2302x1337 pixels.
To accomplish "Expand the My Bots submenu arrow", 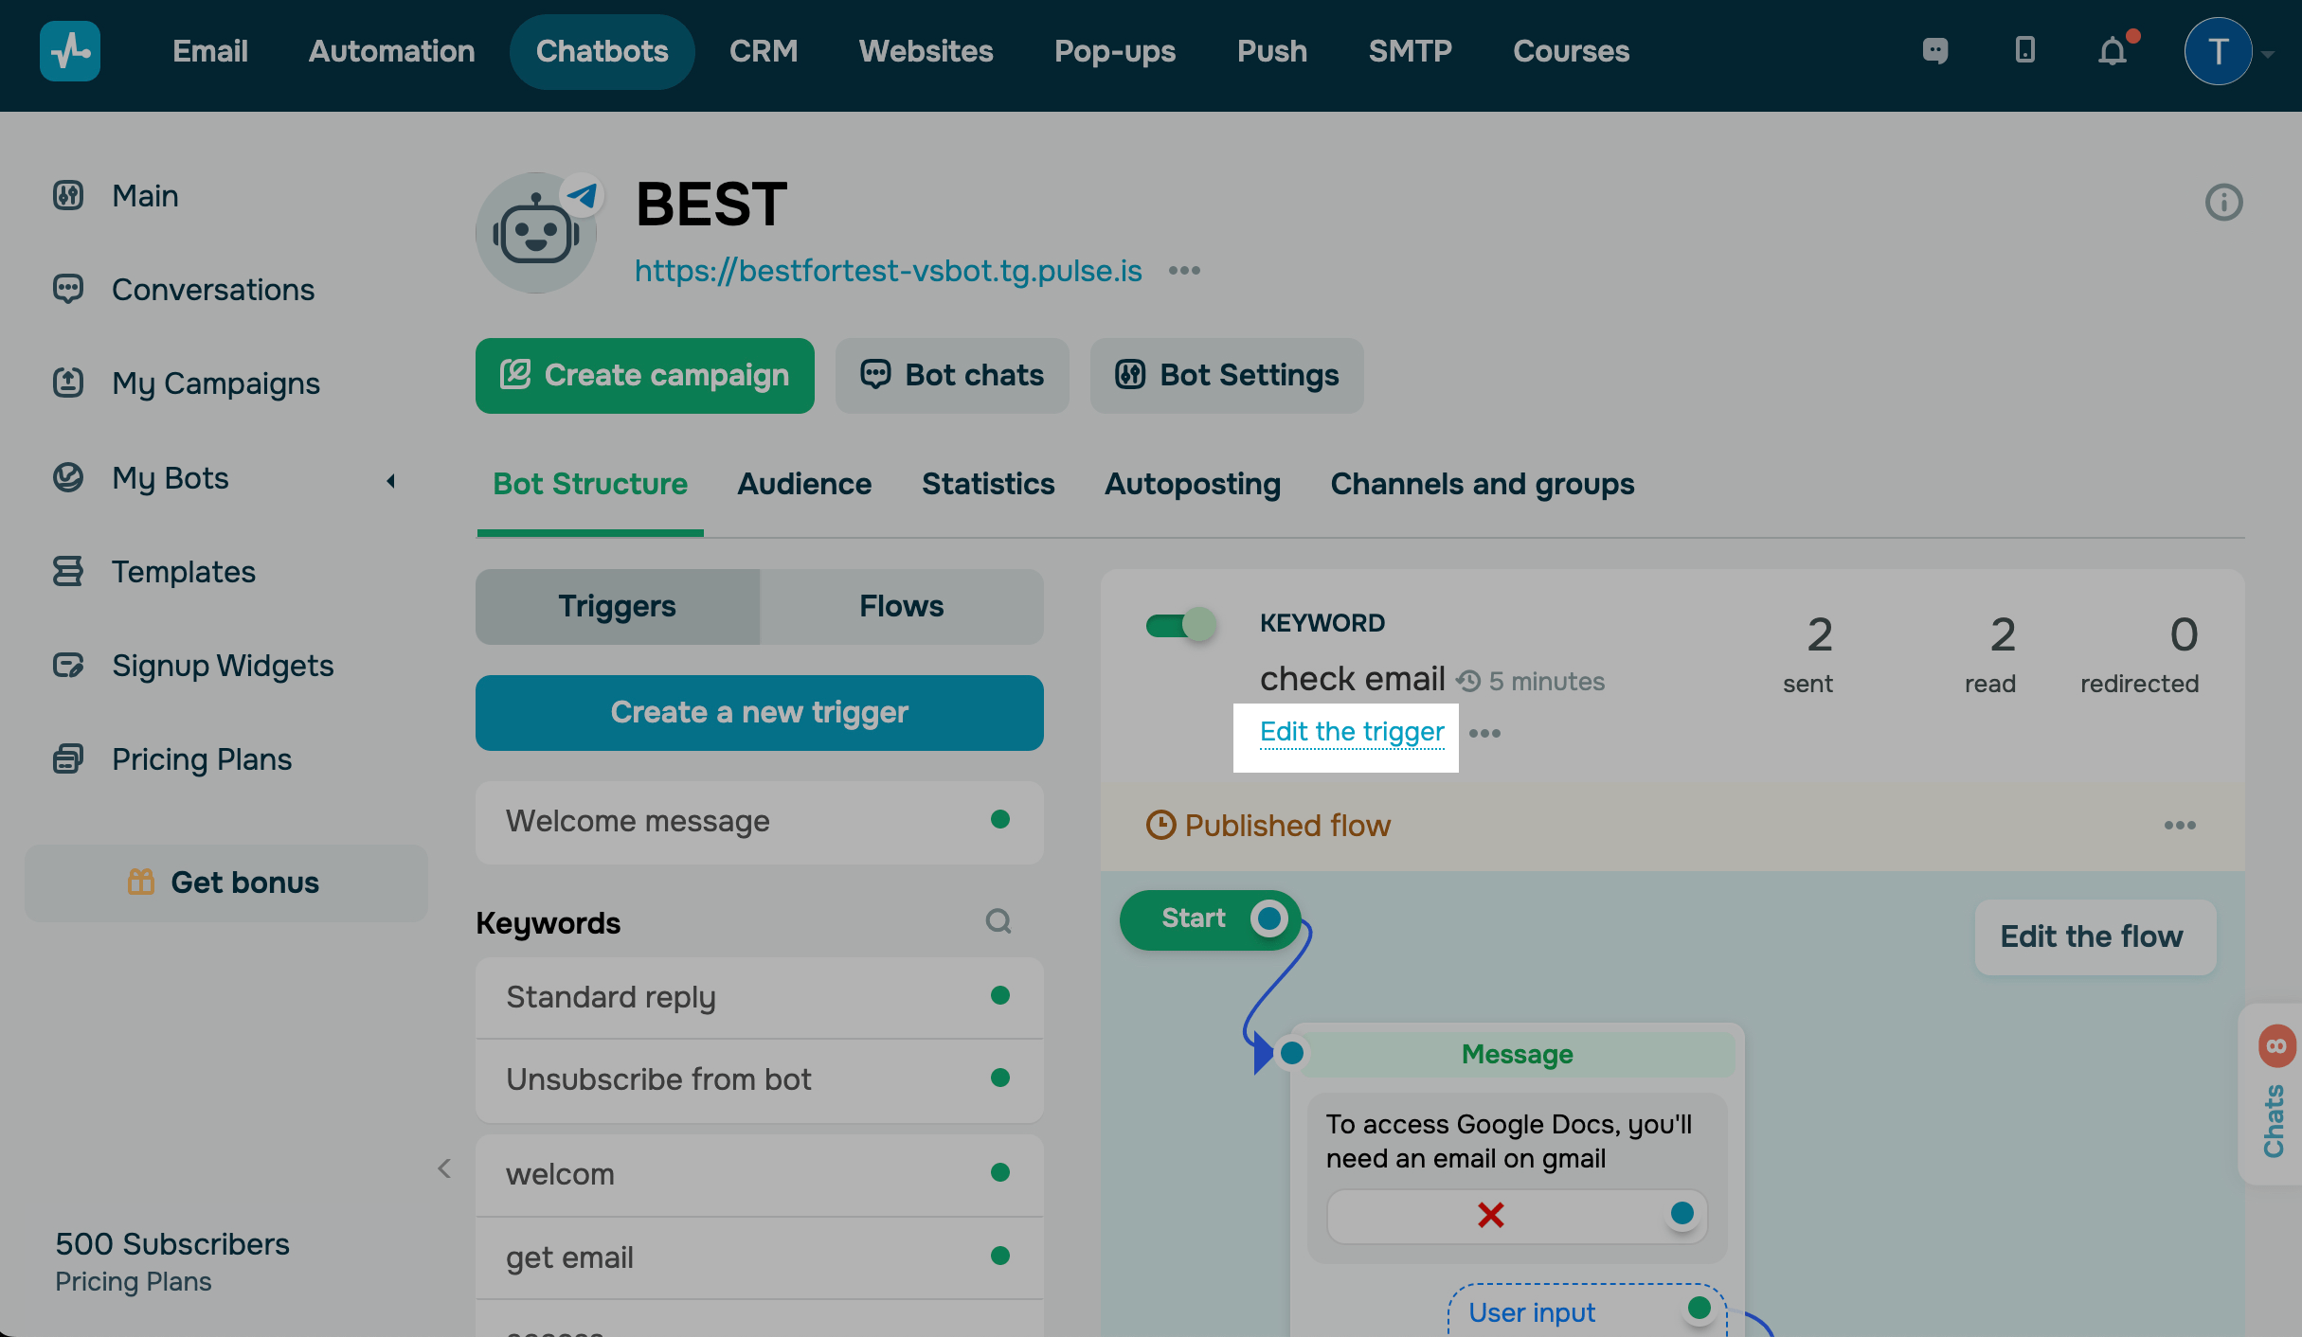I will coord(390,480).
